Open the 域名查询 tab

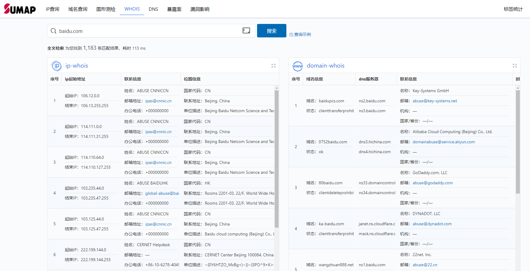[78, 9]
